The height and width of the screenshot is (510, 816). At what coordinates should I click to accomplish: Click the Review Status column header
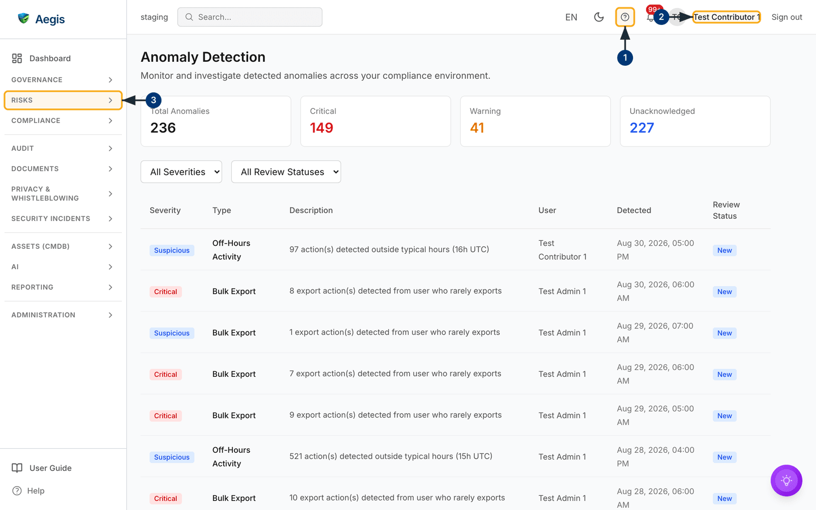click(x=726, y=210)
